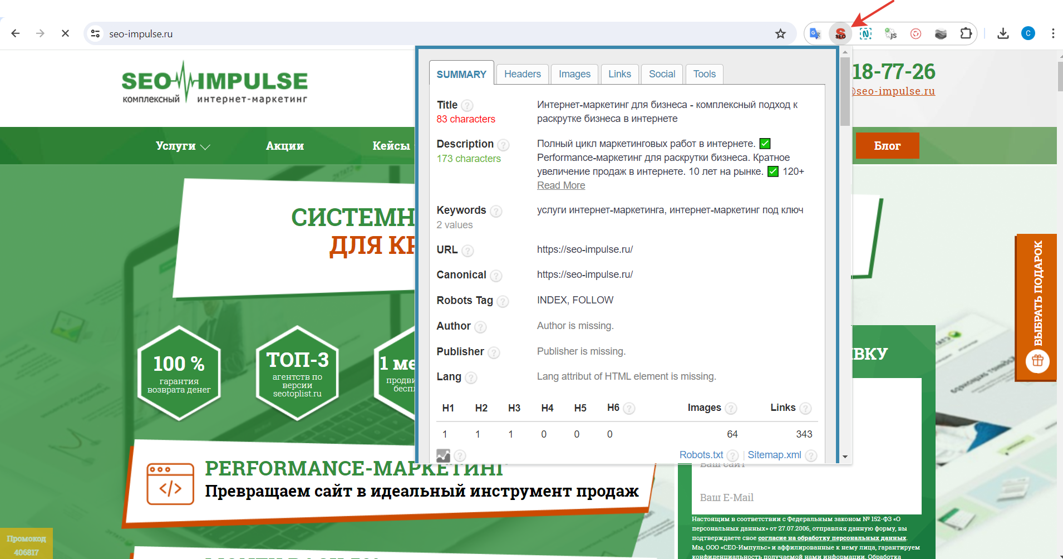
Task: Click the SEO META extension icon
Action: pyautogui.click(x=840, y=33)
